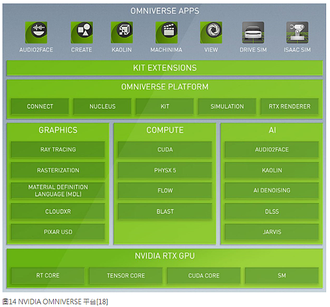Select the SM GPU block

[282, 276]
